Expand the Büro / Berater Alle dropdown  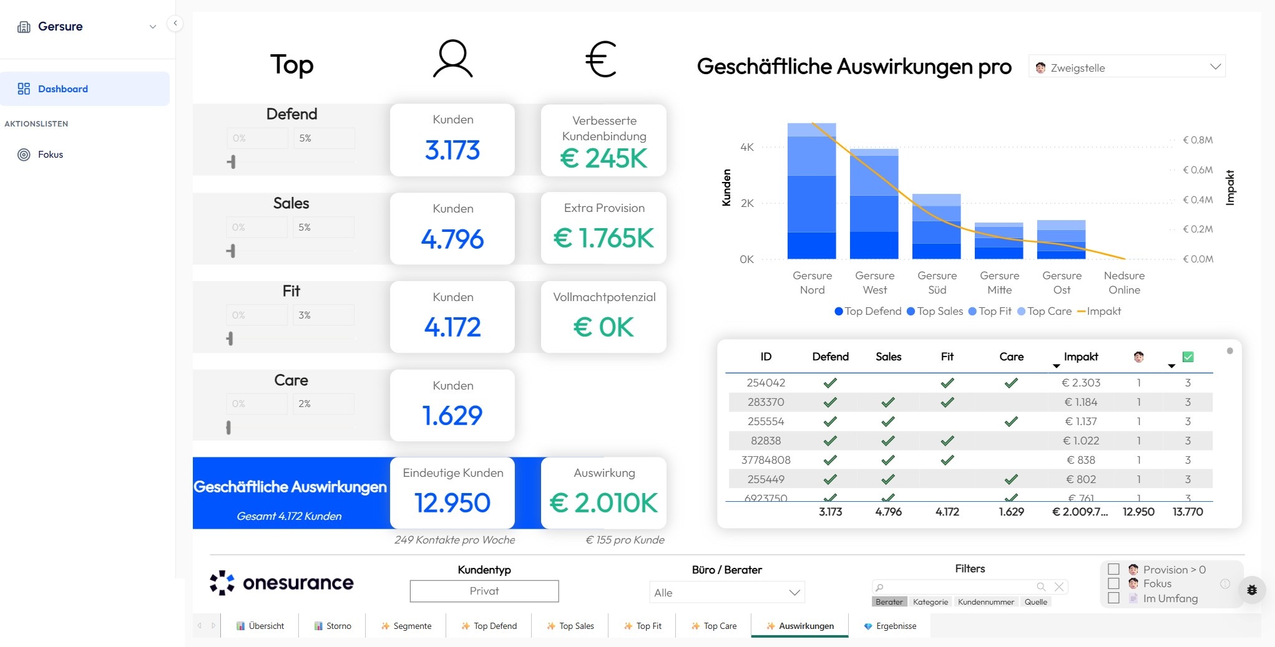[x=726, y=593]
